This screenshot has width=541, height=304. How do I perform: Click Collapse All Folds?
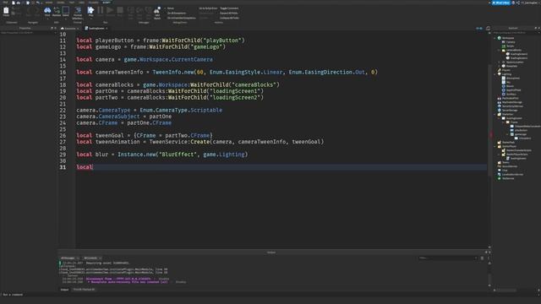coord(229,18)
